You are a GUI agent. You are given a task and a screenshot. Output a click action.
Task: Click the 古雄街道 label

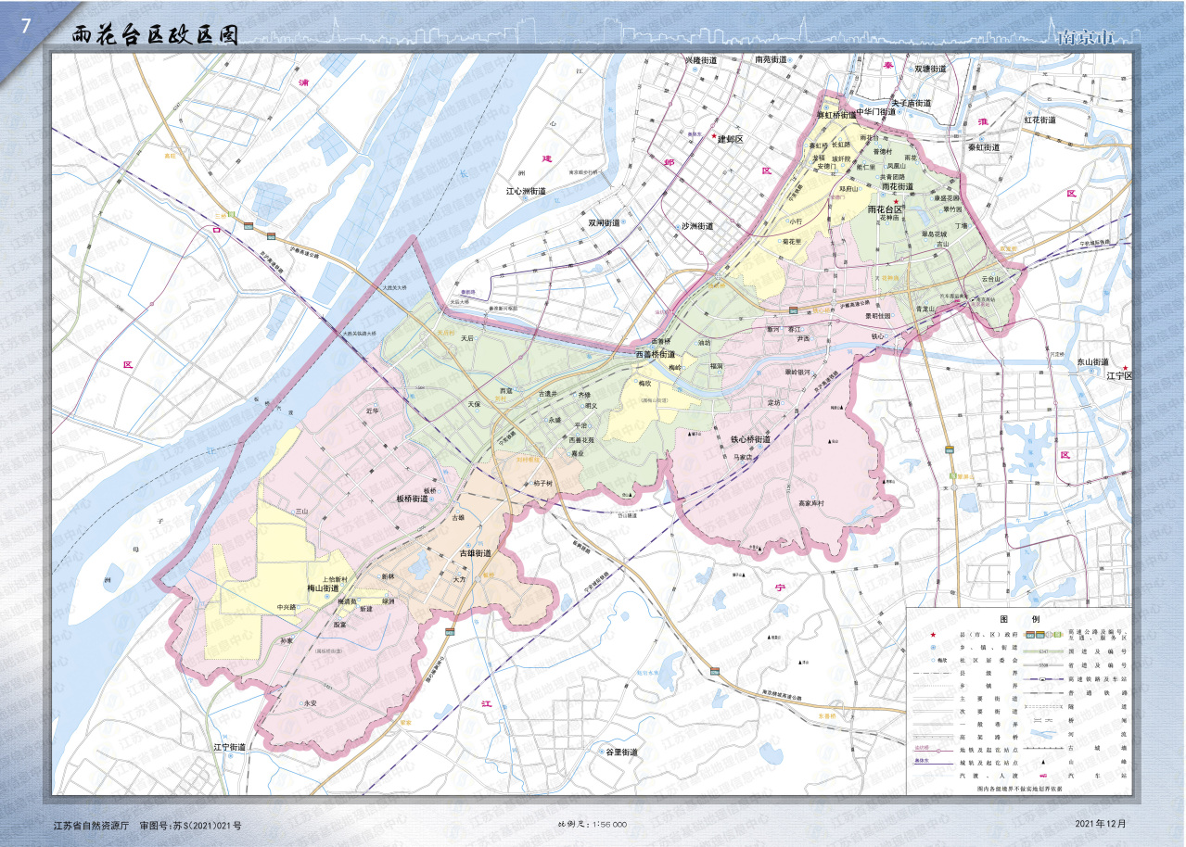coord(475,553)
